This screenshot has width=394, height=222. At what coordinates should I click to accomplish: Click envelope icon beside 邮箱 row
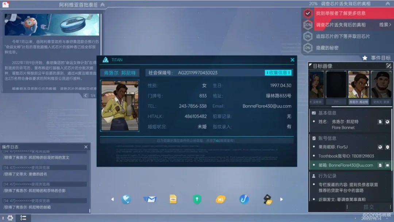(387, 165)
